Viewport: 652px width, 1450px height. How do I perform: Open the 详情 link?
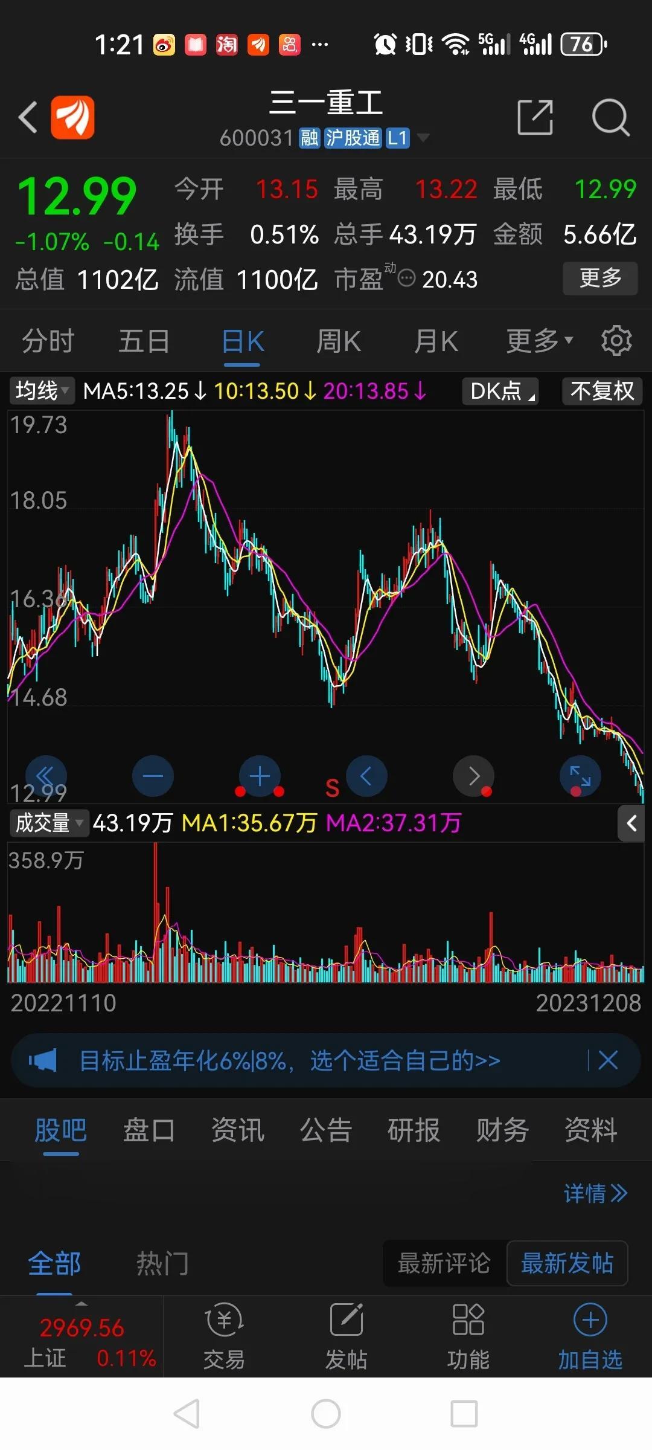click(x=595, y=1193)
